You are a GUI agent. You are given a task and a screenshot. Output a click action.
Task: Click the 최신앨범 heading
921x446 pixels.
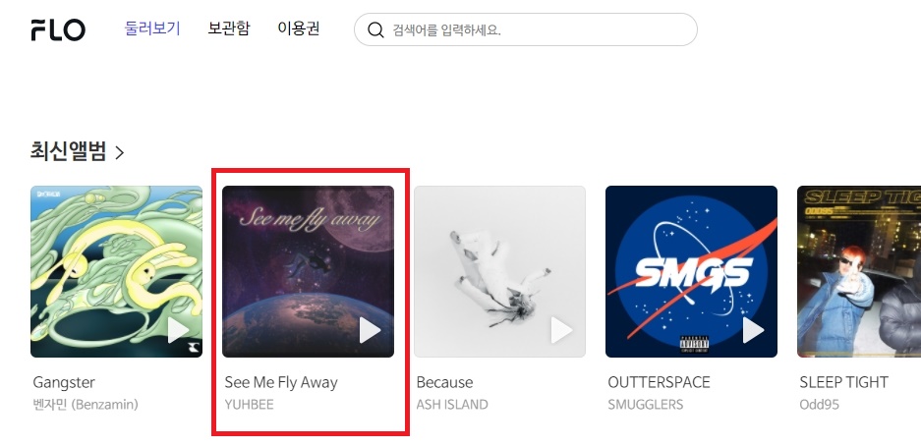[69, 152]
